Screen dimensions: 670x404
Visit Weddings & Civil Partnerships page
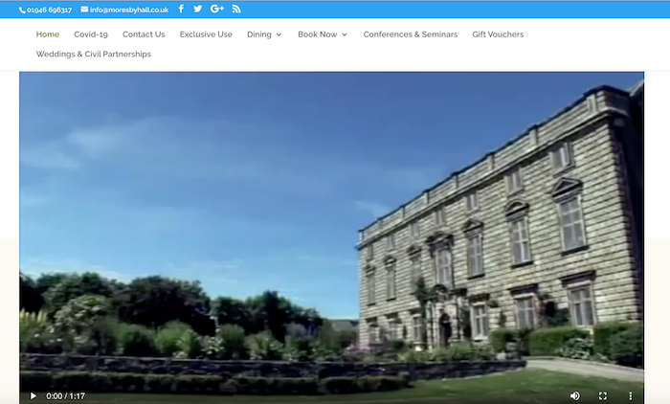94,55
